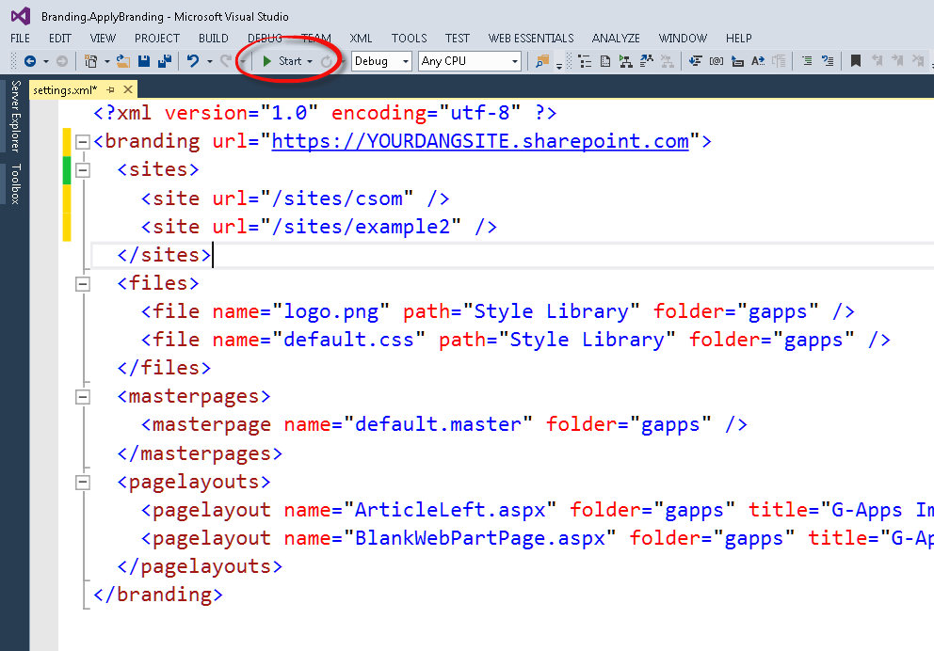This screenshot has height=651, width=934.
Task: Click the "/sites/example2" attribute value
Action: (361, 227)
